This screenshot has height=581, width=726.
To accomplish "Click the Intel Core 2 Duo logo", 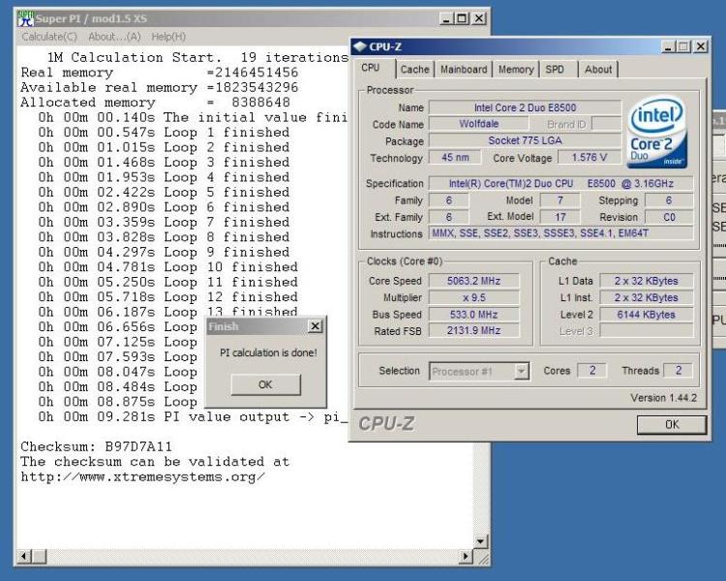I will (657, 132).
